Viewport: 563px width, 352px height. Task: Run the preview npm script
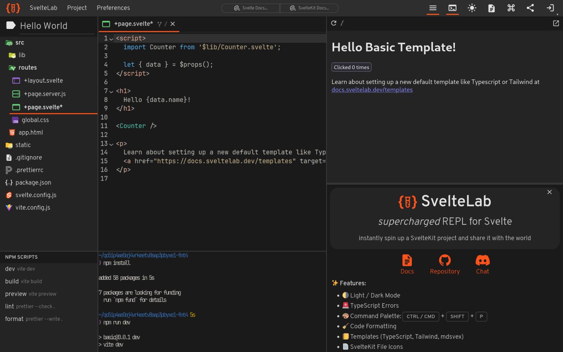click(x=48, y=294)
